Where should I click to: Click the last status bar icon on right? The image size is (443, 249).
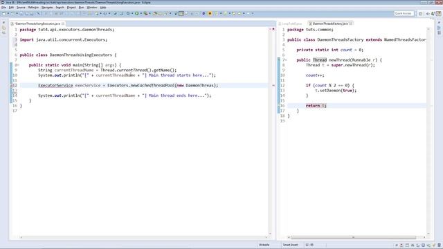coord(439,246)
